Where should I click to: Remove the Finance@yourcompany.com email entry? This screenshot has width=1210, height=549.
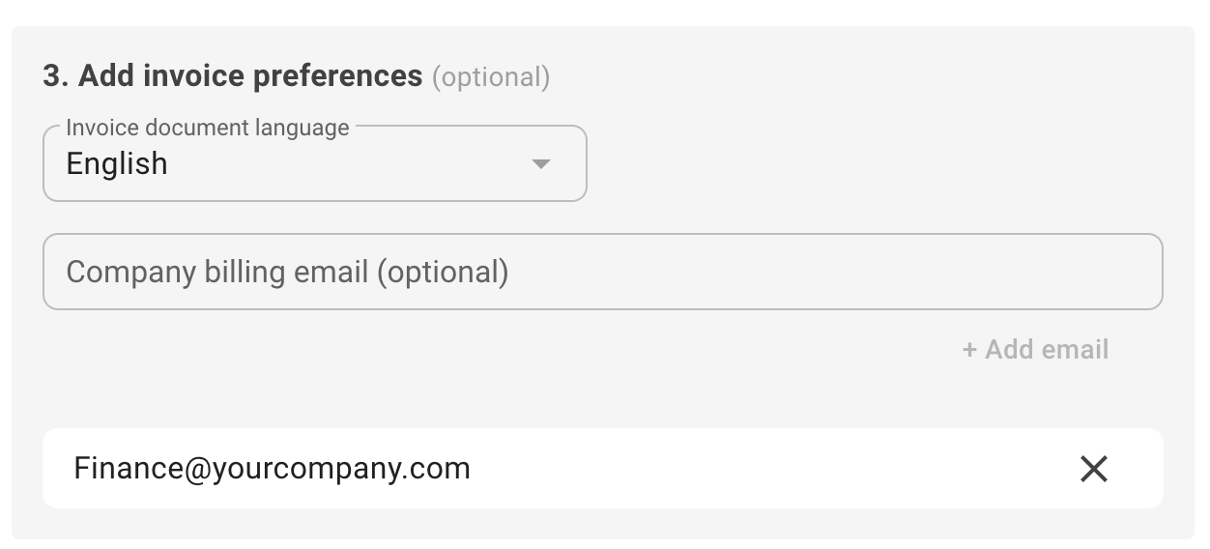tap(1093, 469)
